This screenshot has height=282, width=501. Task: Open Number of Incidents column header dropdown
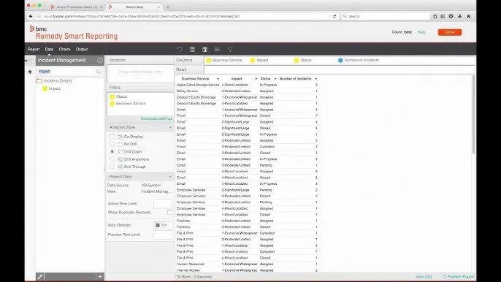pyautogui.click(x=316, y=79)
